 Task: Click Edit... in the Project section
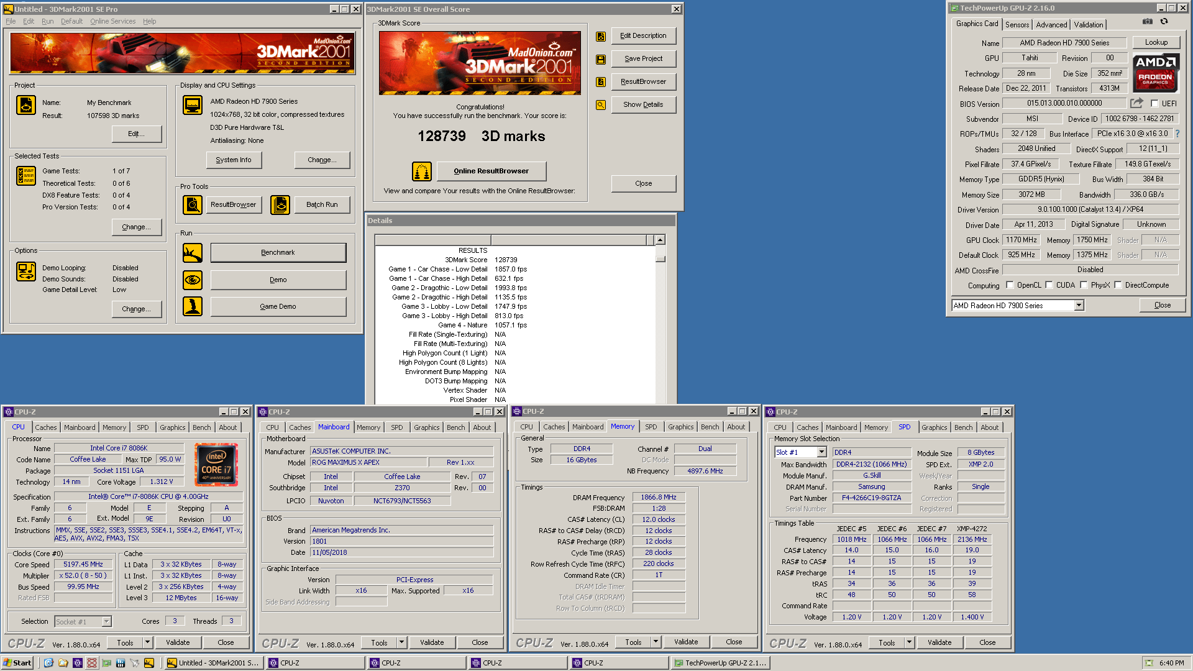tap(137, 134)
